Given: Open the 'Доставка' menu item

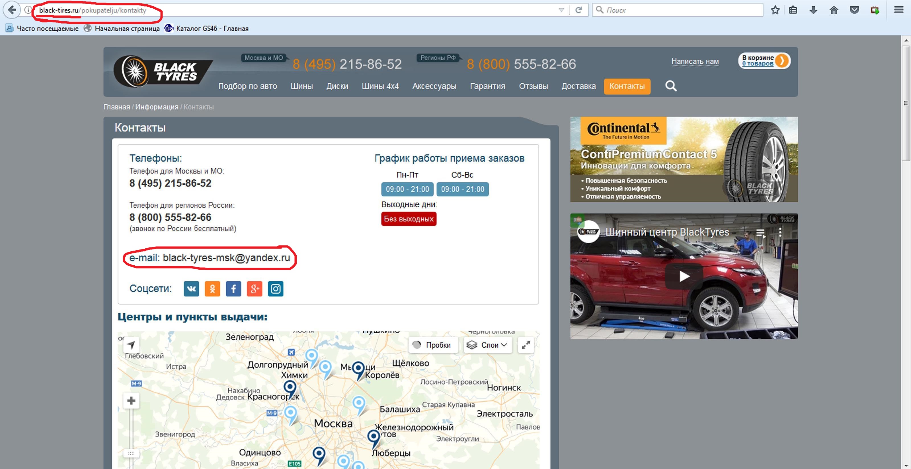Looking at the screenshot, I should (578, 86).
